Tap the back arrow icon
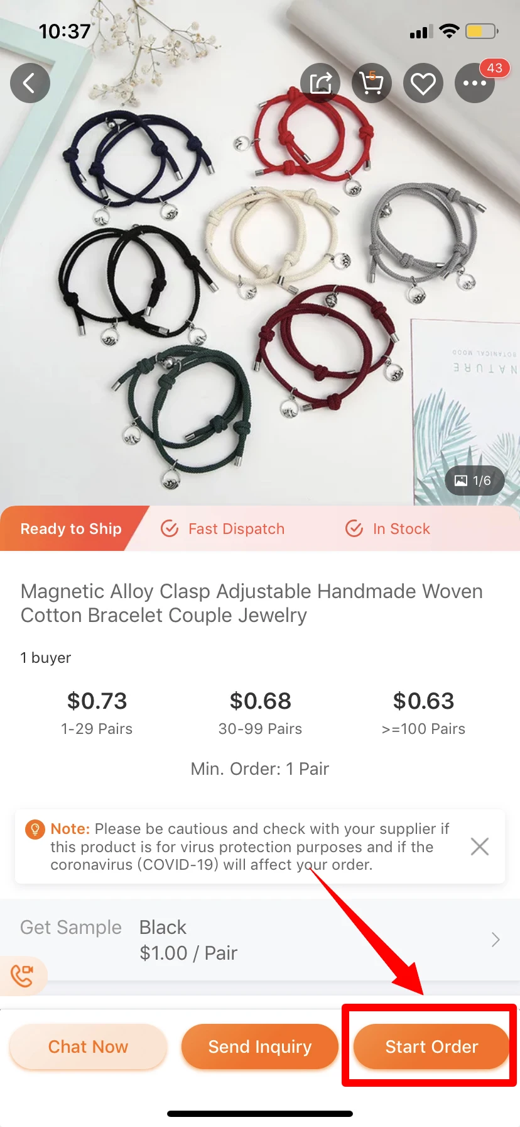This screenshot has height=1127, width=520. coord(30,83)
